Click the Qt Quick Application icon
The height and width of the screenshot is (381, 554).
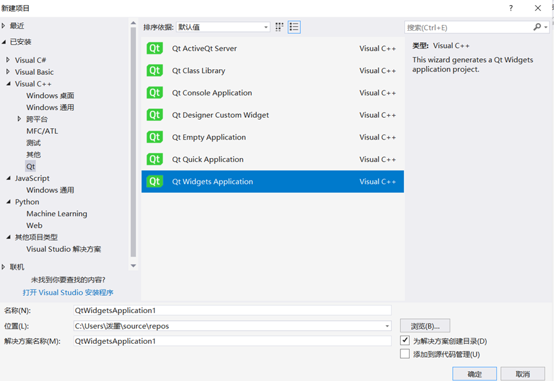[x=155, y=159]
